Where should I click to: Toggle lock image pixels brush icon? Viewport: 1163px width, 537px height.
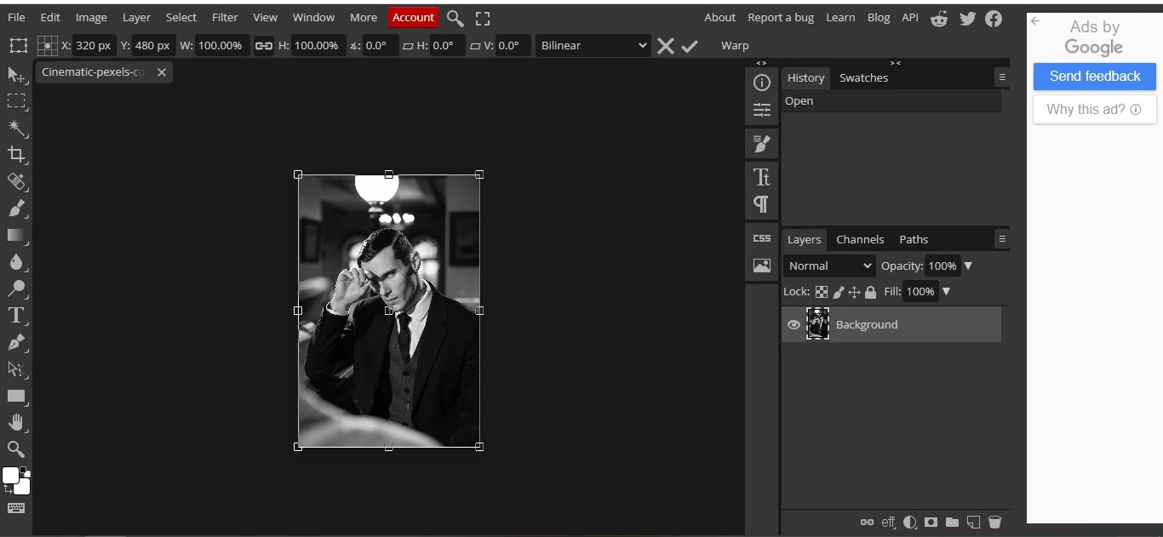[x=838, y=292]
